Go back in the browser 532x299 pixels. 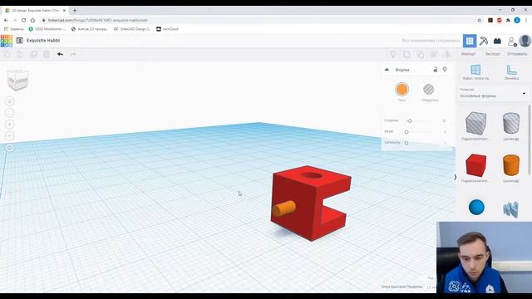point(6,20)
